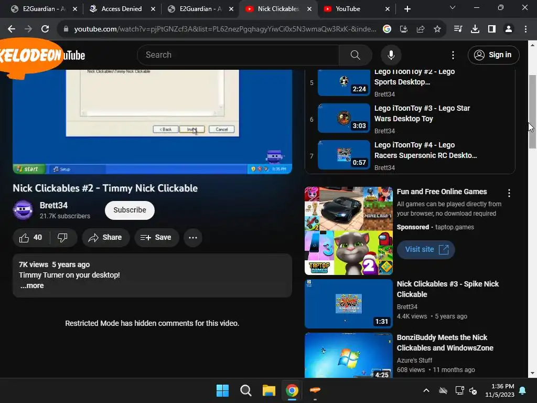537x403 pixels.
Task: Open a new browser tab
Action: pyautogui.click(x=407, y=9)
